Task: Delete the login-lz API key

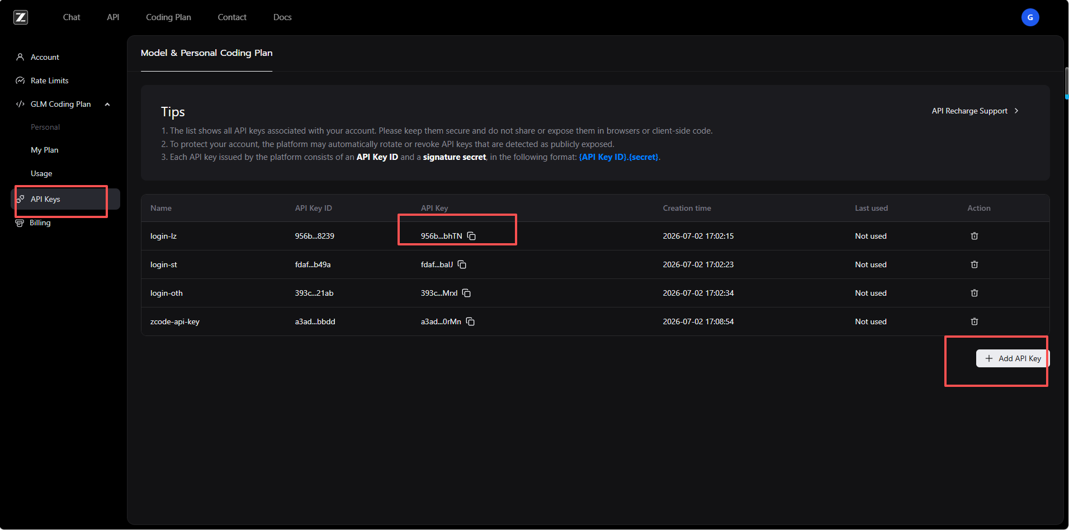Action: tap(975, 236)
